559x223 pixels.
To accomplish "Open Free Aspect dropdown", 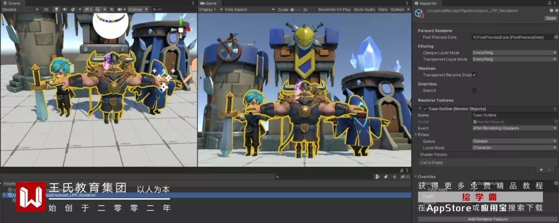I will pos(249,10).
